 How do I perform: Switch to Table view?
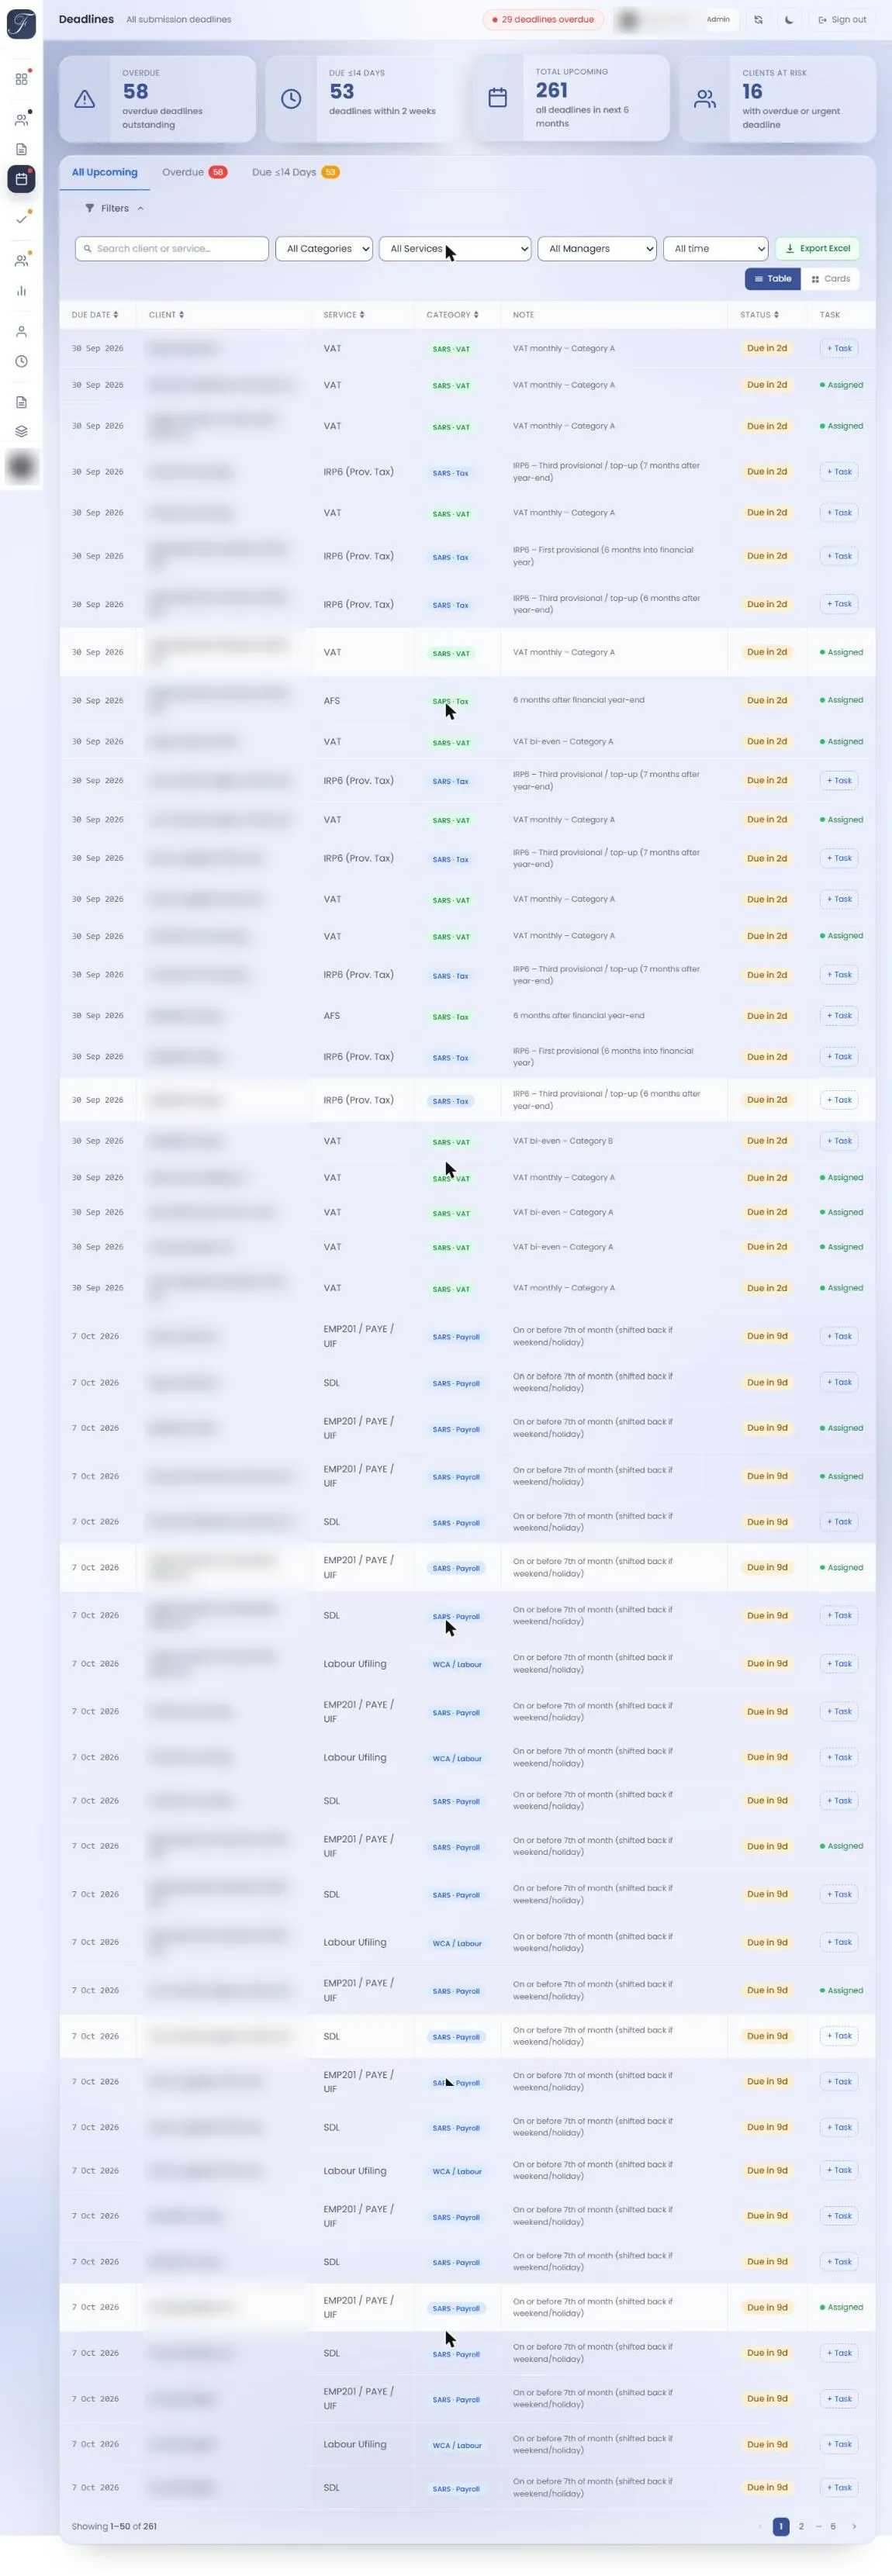(x=772, y=279)
